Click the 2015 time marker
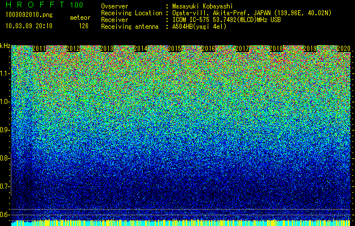 click(x=174, y=49)
